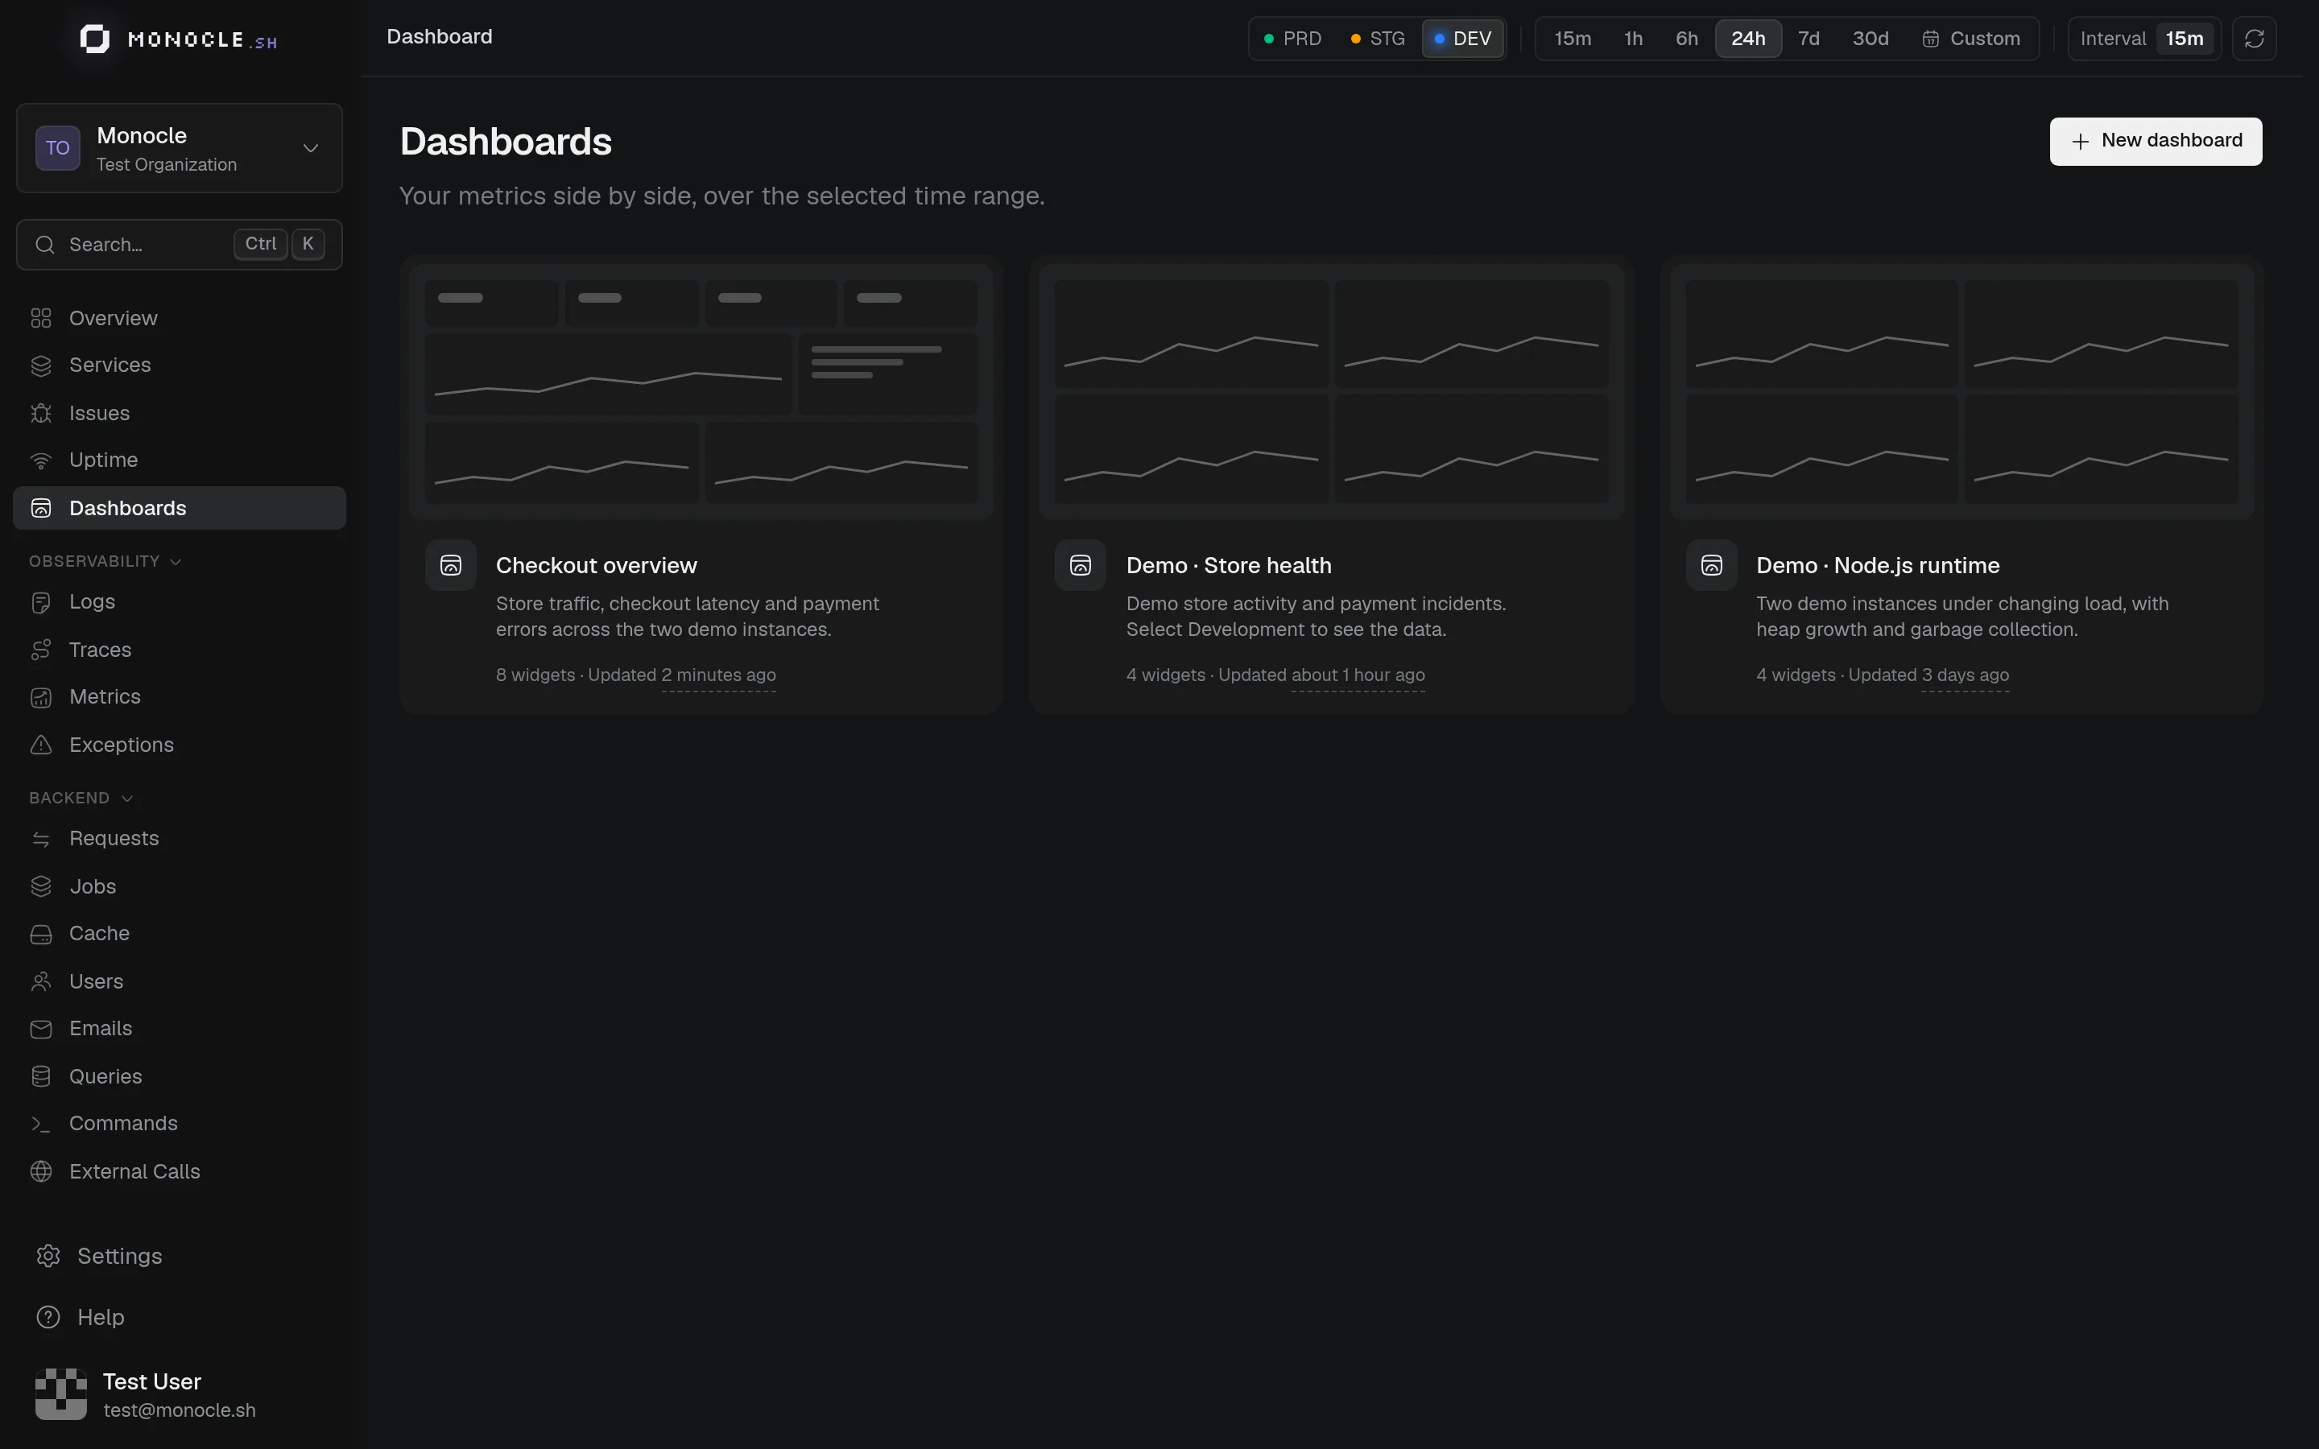
Task: Navigate to Uptime
Action: click(180, 460)
